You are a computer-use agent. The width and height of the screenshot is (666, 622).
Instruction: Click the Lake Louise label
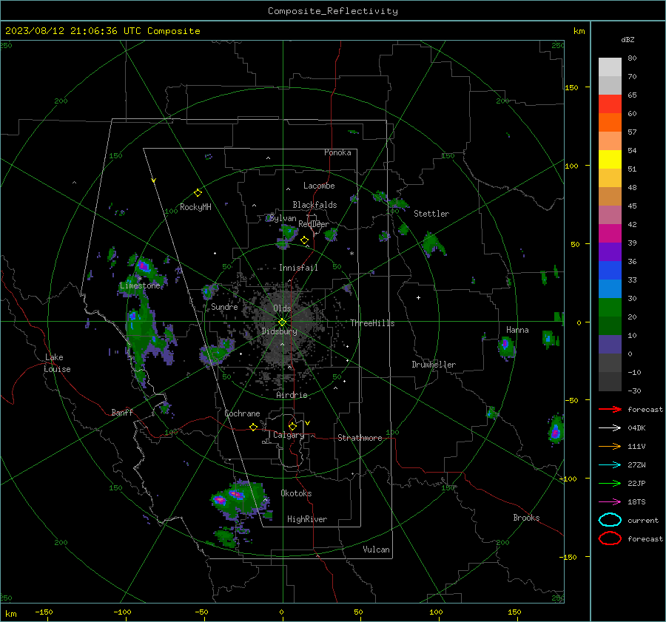click(x=57, y=363)
